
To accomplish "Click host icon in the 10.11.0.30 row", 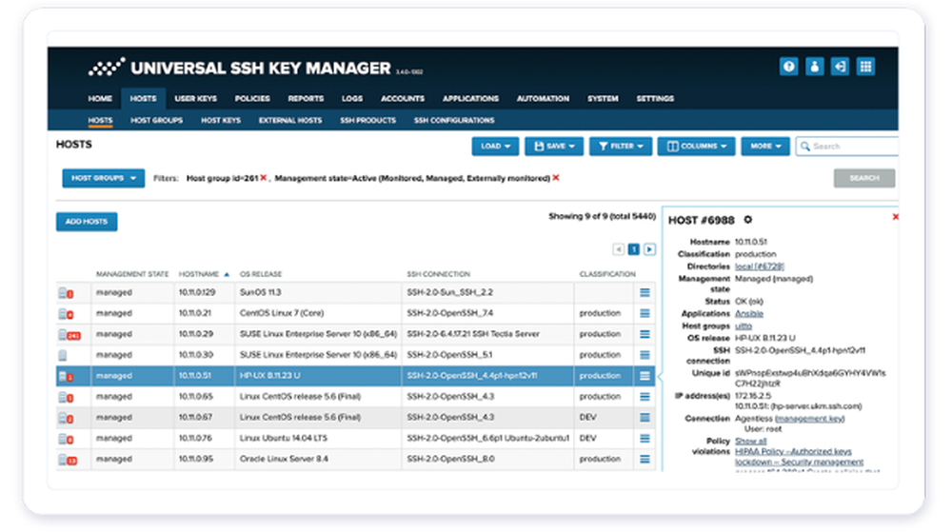I will (x=63, y=356).
